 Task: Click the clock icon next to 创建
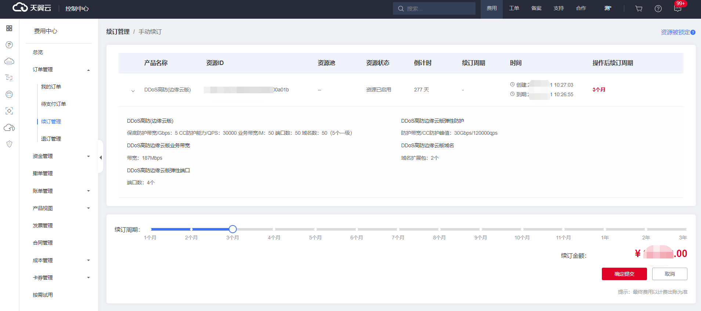coord(512,84)
